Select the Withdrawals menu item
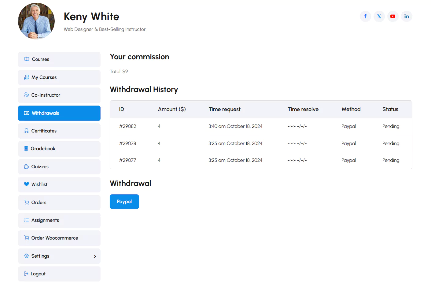This screenshot has height=287, width=431. [59, 113]
